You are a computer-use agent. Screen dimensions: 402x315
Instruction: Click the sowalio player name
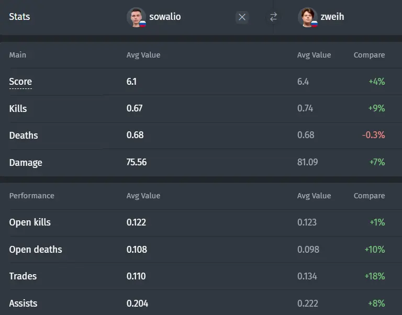pos(165,17)
